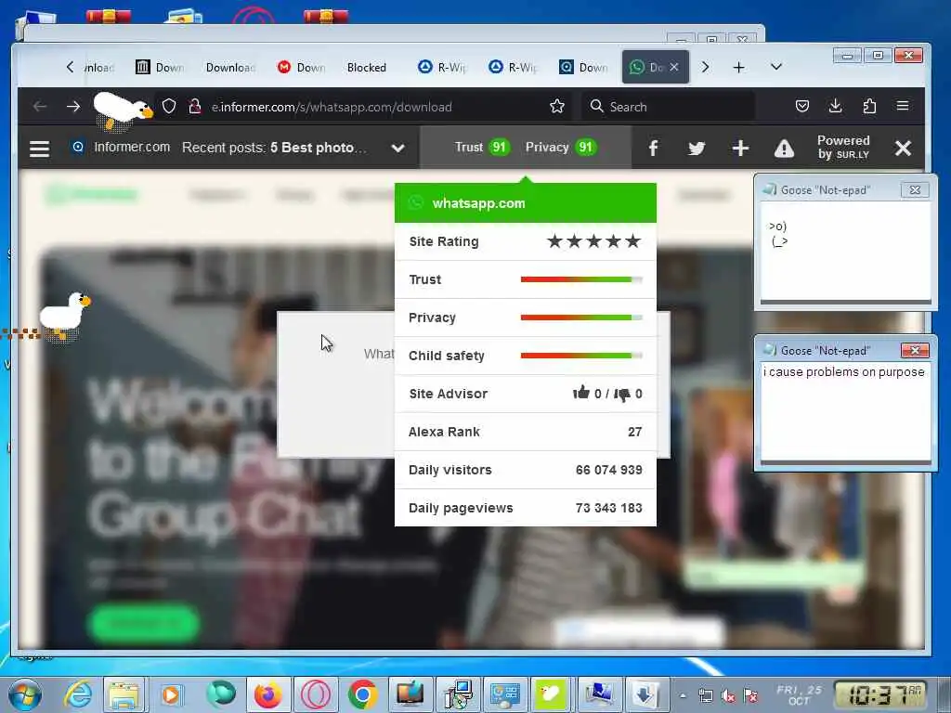This screenshot has height=713, width=951.
Task: Open the extensions puzzle icon
Action: coord(869,106)
